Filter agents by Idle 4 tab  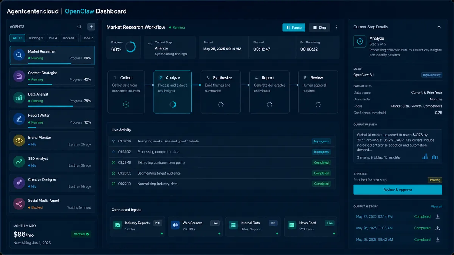click(x=53, y=38)
